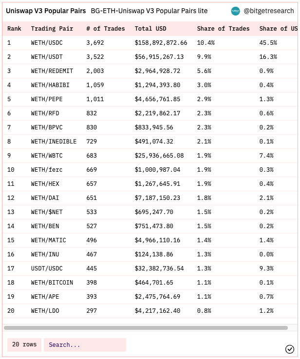This screenshot has width=300, height=359.
Task: Sort by the # of Trades column header
Action: 106,29
